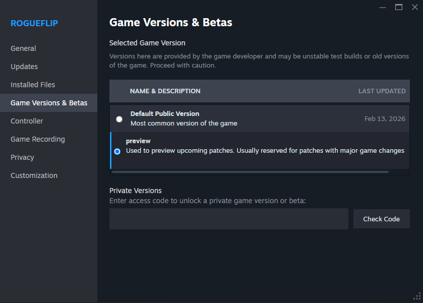Click the resize grip in window corner
This screenshot has height=303, width=423.
click(417, 297)
